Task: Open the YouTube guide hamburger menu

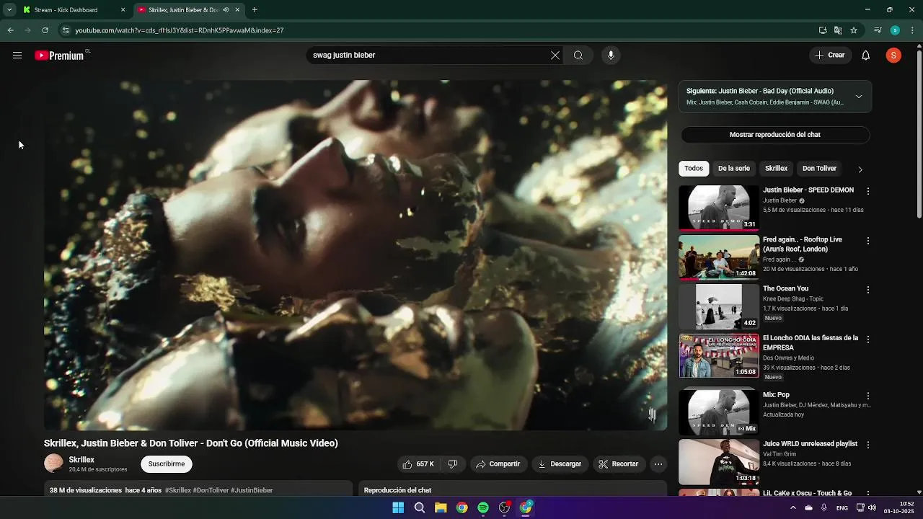Action: 17,56
